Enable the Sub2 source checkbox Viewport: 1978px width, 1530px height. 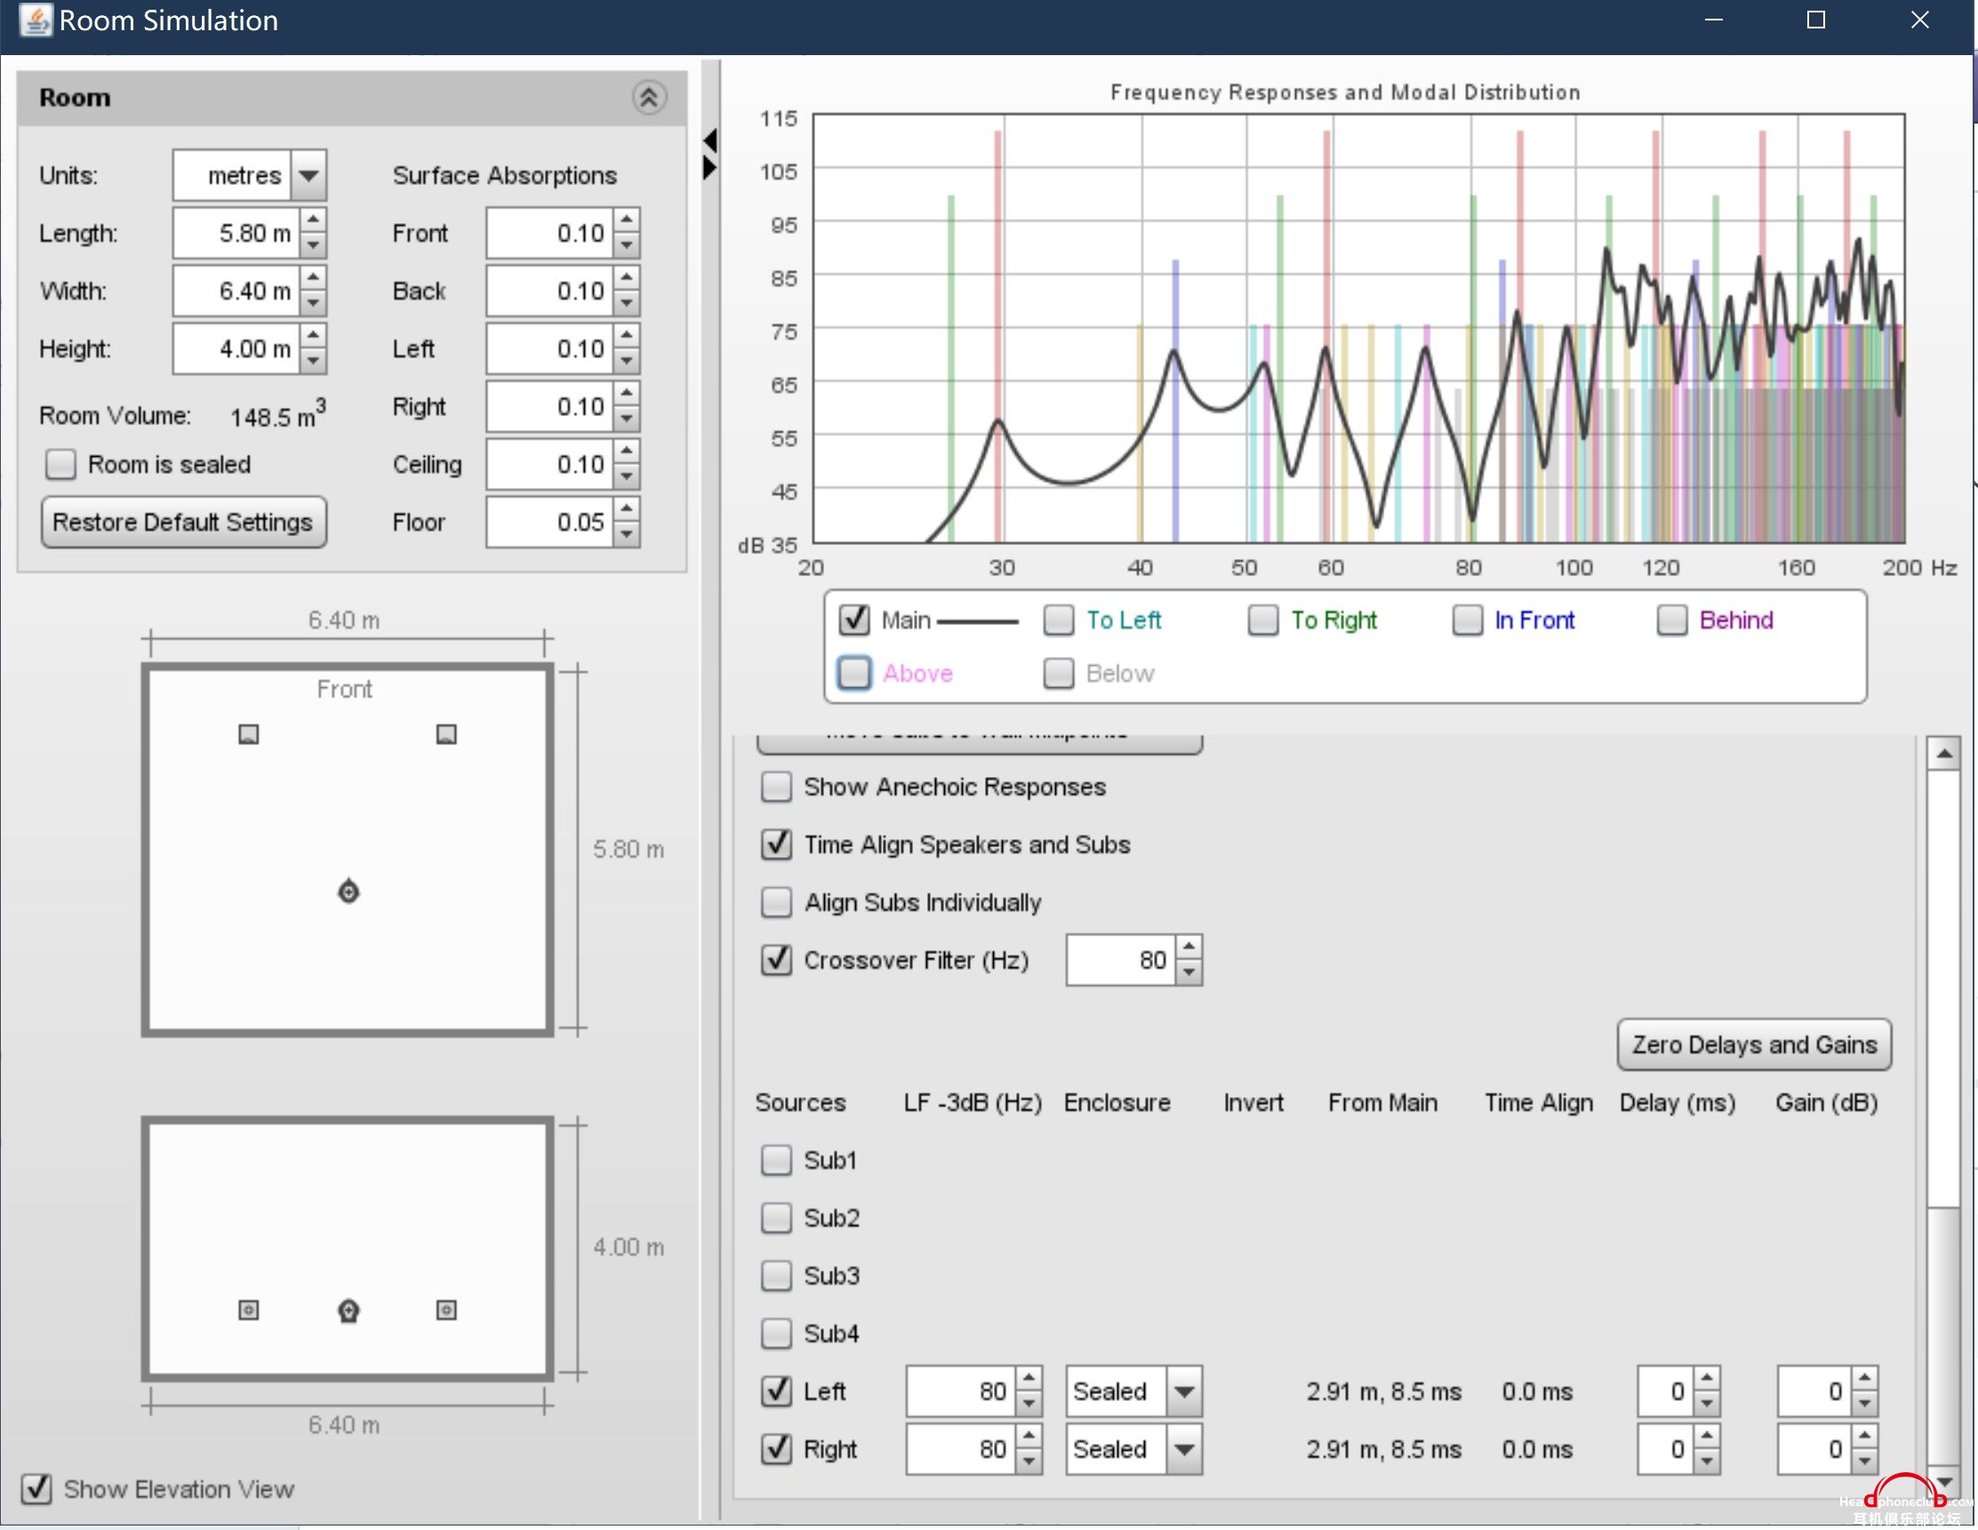[x=776, y=1220]
